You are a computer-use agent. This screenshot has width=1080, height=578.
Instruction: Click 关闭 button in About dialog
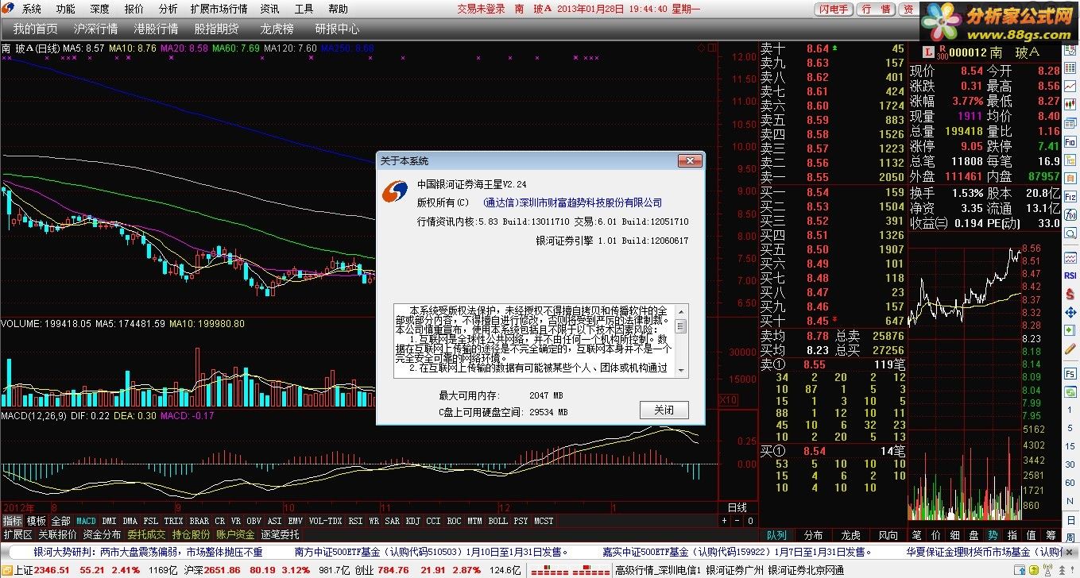664,410
